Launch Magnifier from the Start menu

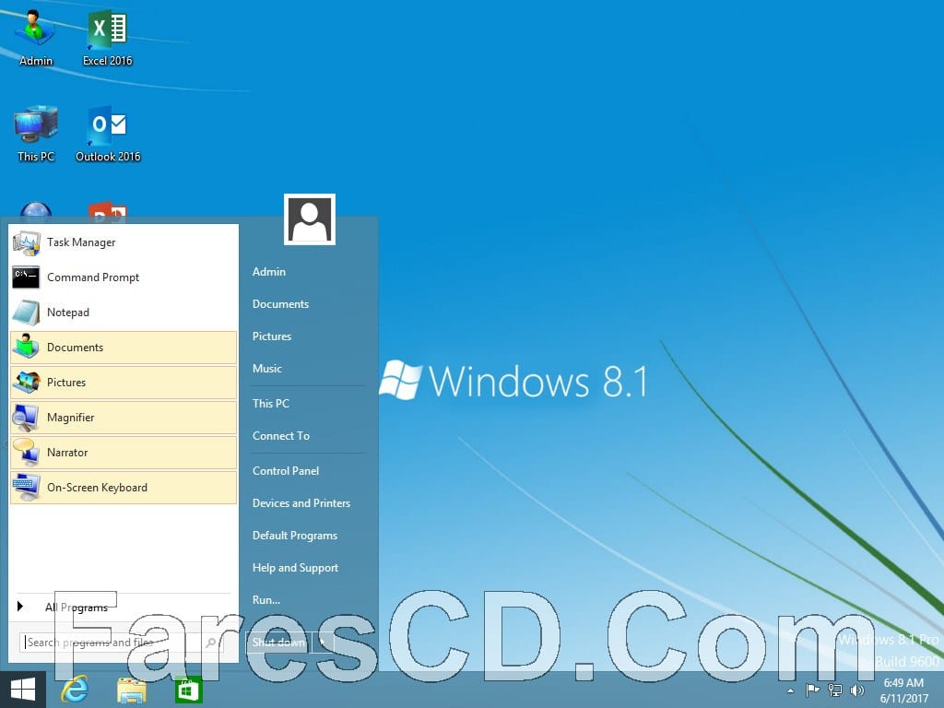[x=124, y=418]
